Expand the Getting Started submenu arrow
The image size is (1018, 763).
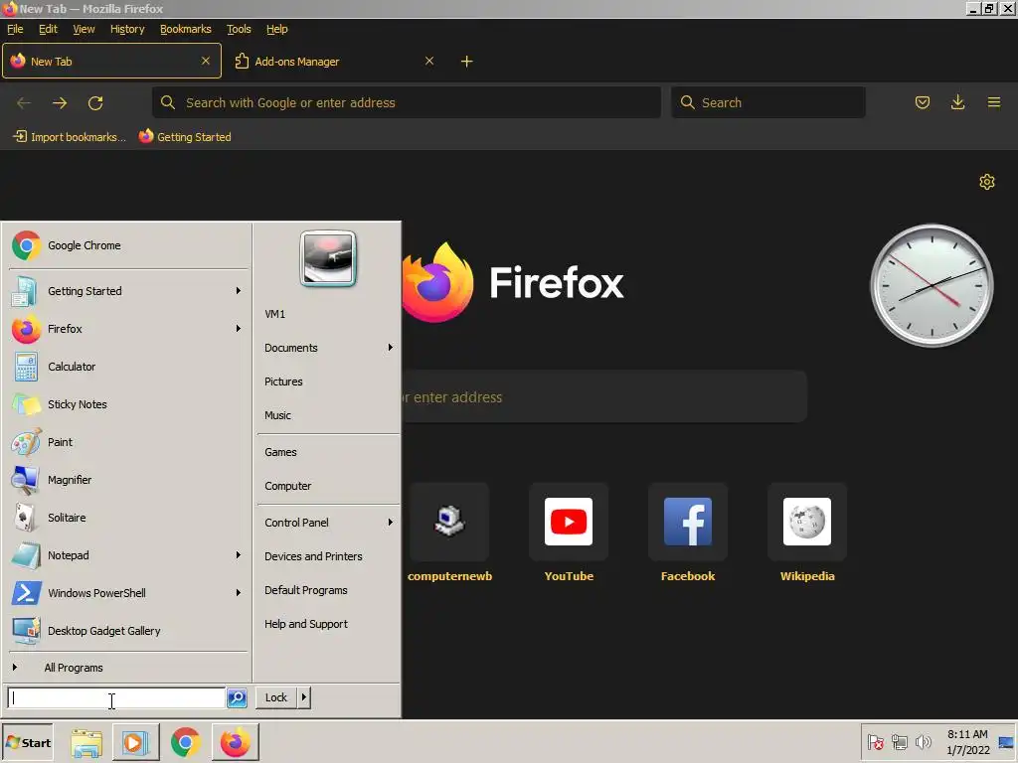[x=239, y=291]
